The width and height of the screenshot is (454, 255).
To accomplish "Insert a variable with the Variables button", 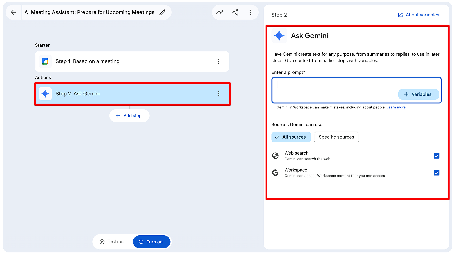I will (418, 94).
